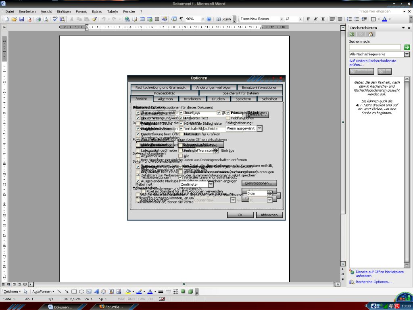Select the Line drawing tool

[59, 291]
